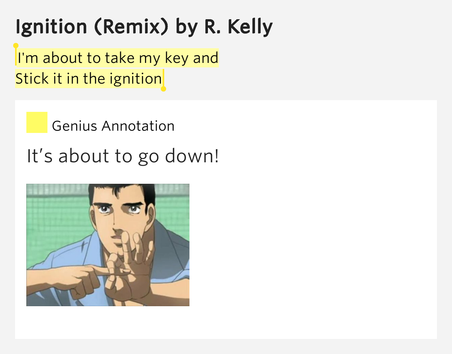Screen dimensions: 452x354
Task: Select highlighted lyric "I'm about to take my key and"
Action: click(x=118, y=58)
